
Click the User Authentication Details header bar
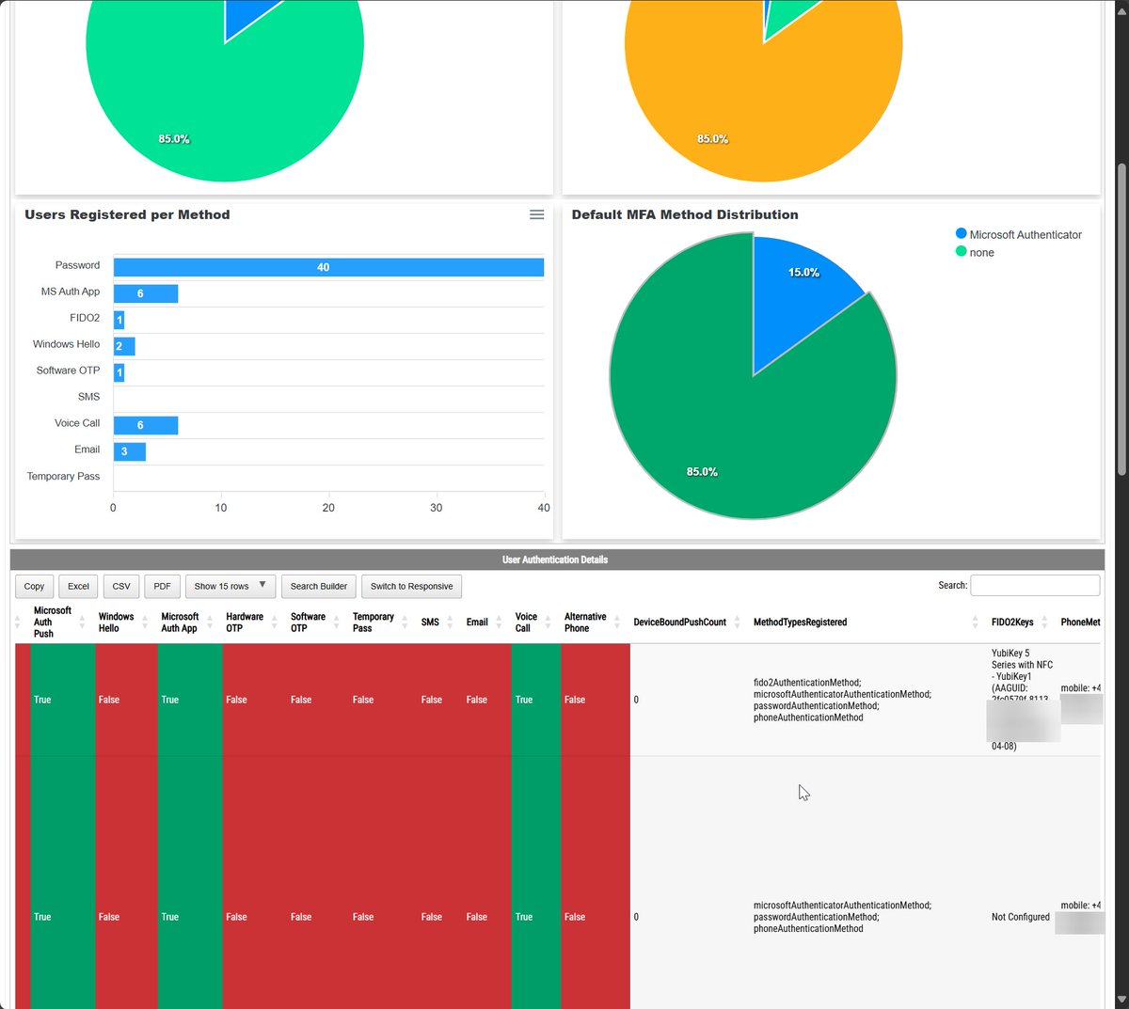pos(557,560)
